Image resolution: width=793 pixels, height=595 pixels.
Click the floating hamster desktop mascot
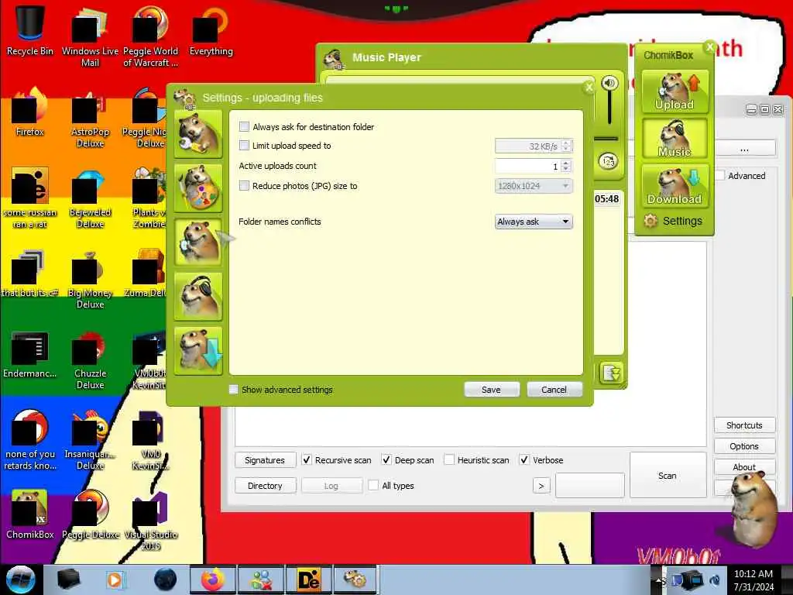(752, 511)
